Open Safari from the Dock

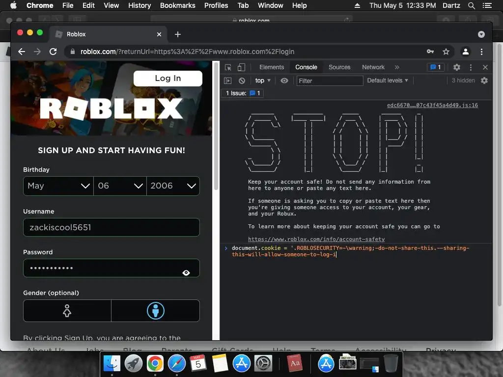[x=177, y=364]
